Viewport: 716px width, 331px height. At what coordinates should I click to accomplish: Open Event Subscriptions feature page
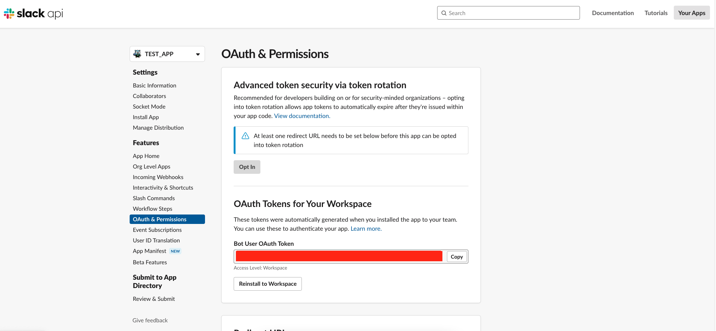tap(157, 230)
